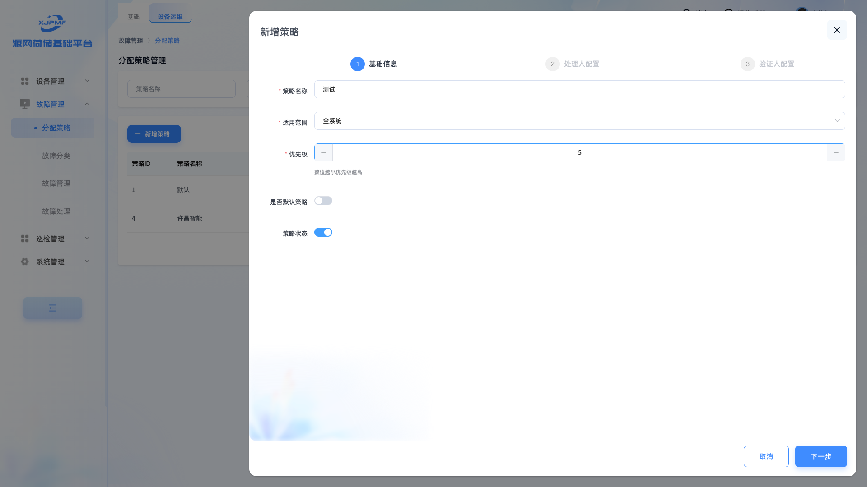Click the 策略名称 input field in the dialog
Screen dimensions: 867x487
point(579,89)
